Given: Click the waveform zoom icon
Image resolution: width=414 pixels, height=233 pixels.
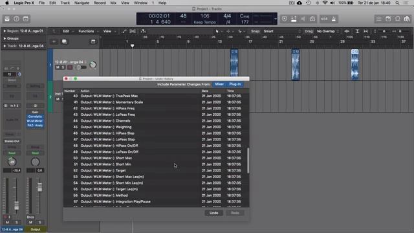Looking at the screenshot, I should [347, 31].
